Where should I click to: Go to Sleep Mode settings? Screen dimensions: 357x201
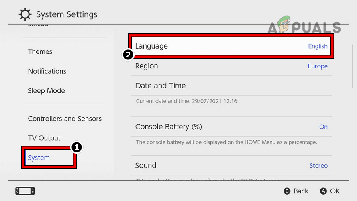click(x=46, y=91)
